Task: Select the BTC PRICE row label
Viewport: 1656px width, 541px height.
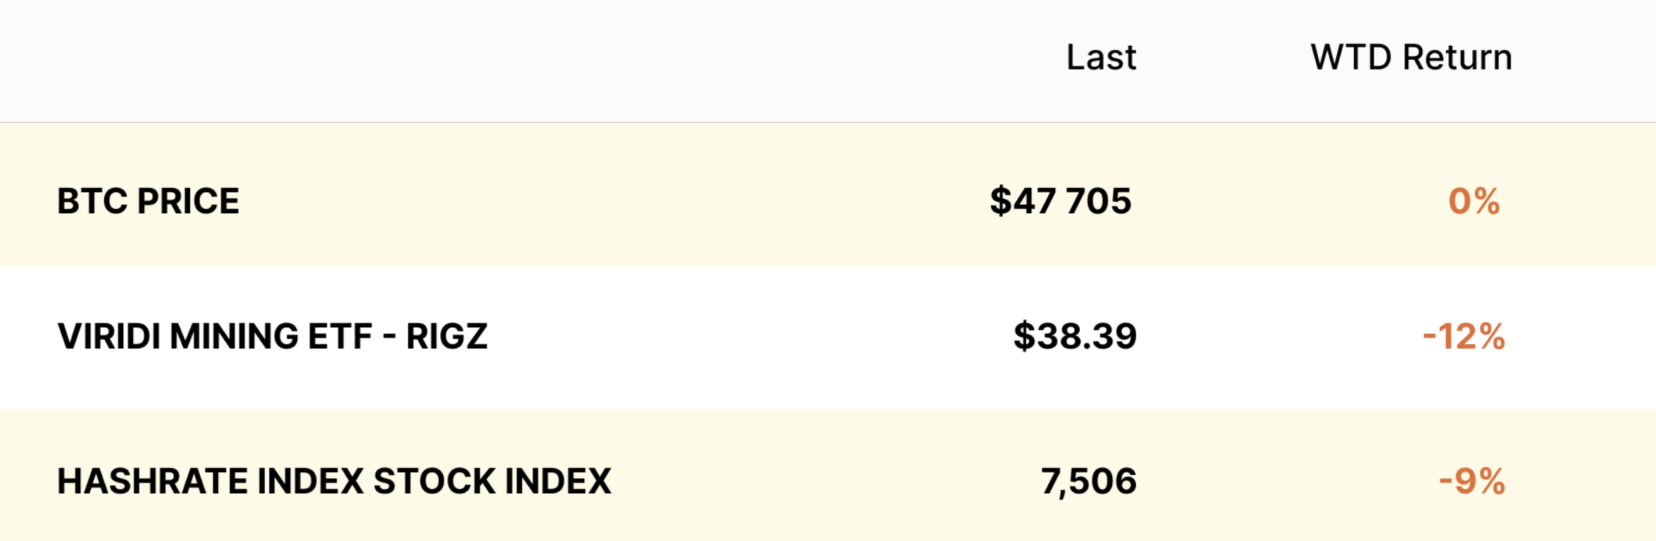Action: point(149,201)
